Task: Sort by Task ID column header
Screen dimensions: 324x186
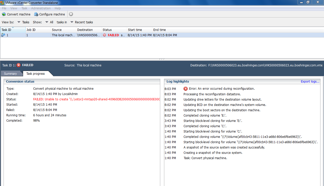Action: click(13, 30)
